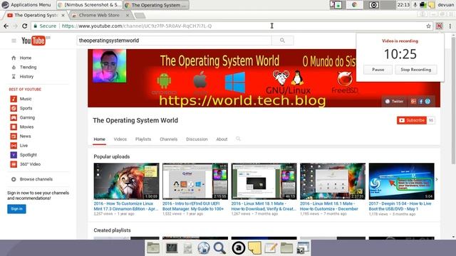Open 'Linux Mint 18.1 Mate How-to Download' title

click(264, 206)
